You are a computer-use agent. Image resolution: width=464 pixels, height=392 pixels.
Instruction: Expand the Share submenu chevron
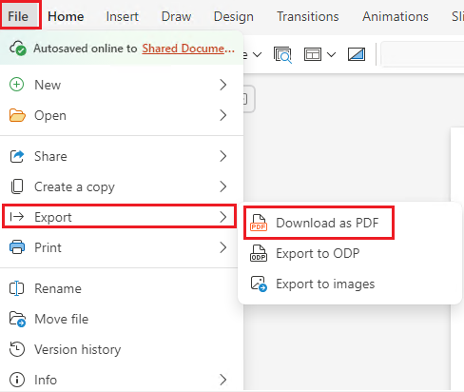[223, 156]
